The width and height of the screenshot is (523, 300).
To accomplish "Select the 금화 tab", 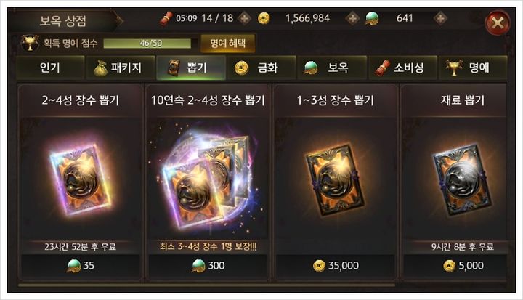I will coord(261,68).
